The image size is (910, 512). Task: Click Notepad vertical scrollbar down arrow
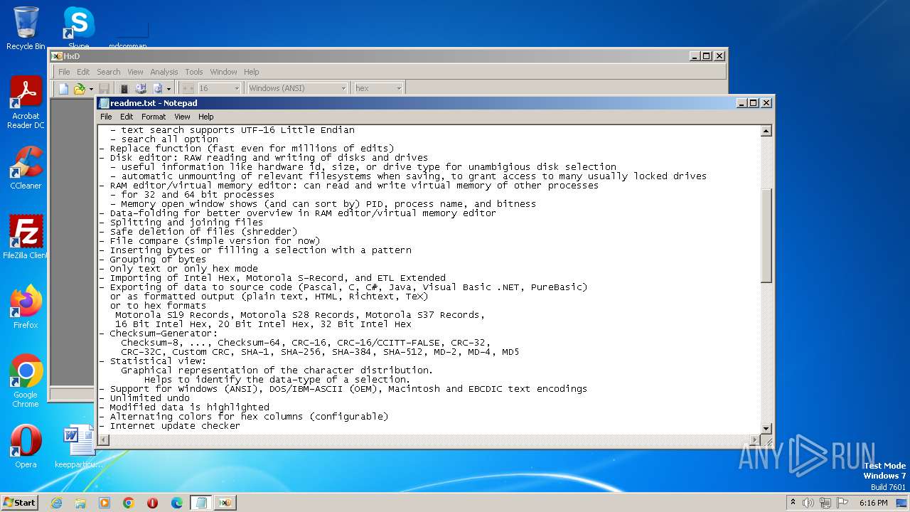click(x=766, y=428)
